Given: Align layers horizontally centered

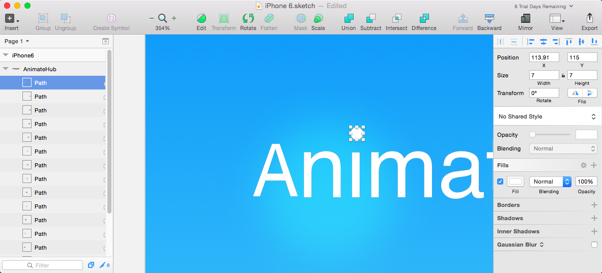Looking at the screenshot, I should click(x=543, y=41).
